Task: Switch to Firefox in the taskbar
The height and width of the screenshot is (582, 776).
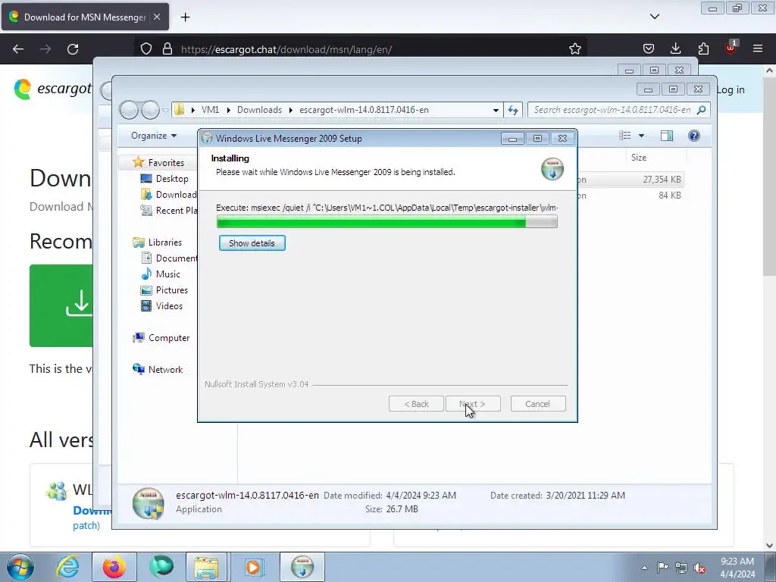Action: (x=114, y=567)
